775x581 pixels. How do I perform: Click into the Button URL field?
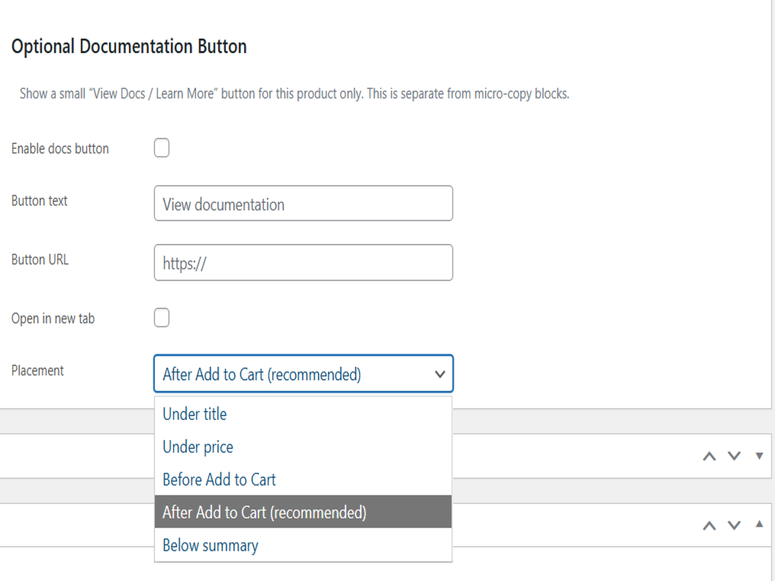303,263
